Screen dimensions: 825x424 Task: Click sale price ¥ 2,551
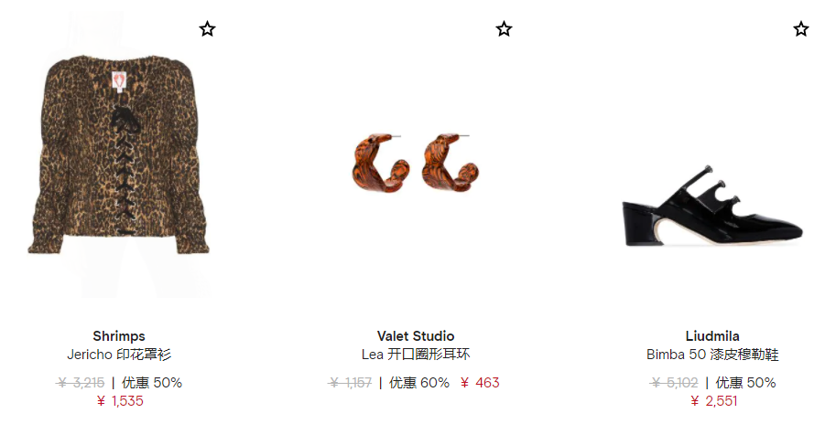[713, 401]
